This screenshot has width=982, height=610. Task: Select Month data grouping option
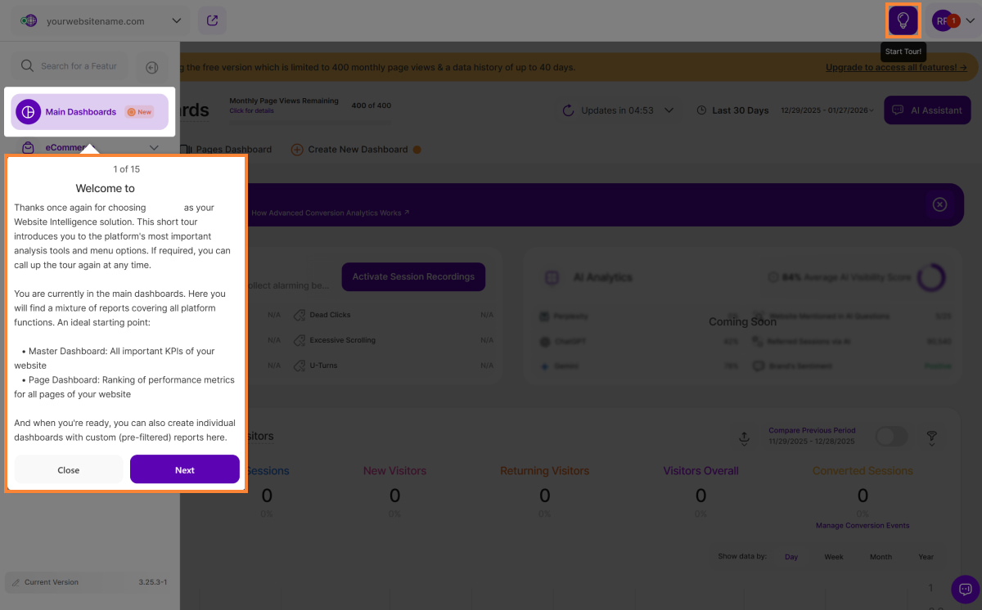click(x=881, y=557)
